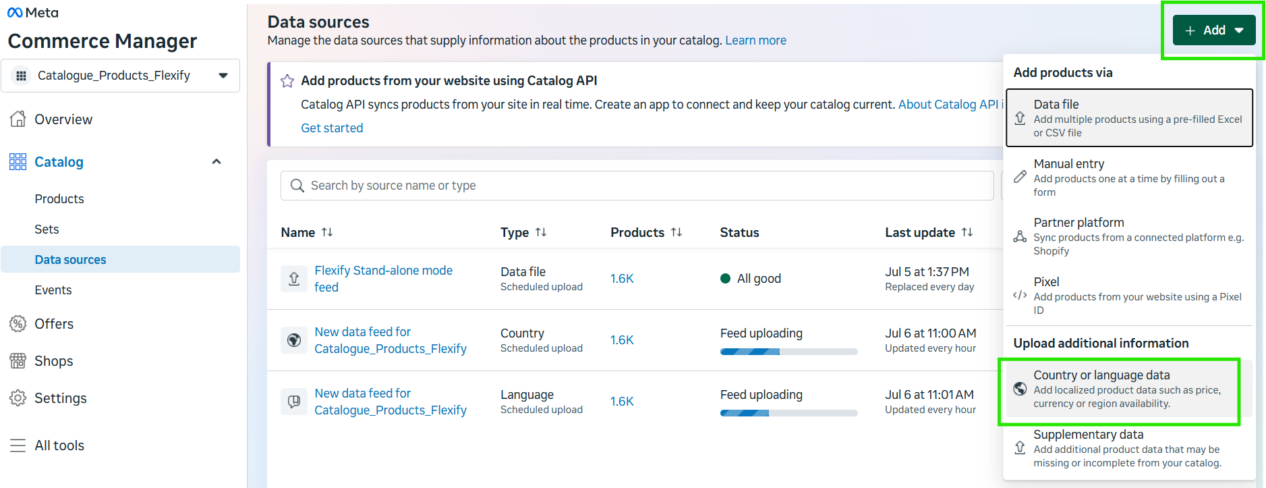The image size is (1266, 488).
Task: Click into the source search field
Action: click(x=637, y=185)
